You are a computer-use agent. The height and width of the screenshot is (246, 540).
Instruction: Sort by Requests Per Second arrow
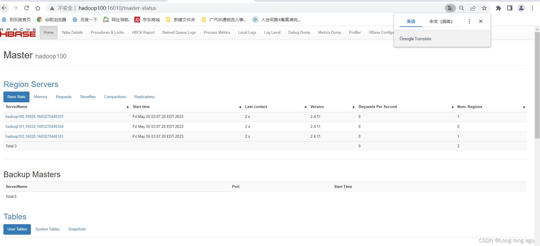click(452, 107)
